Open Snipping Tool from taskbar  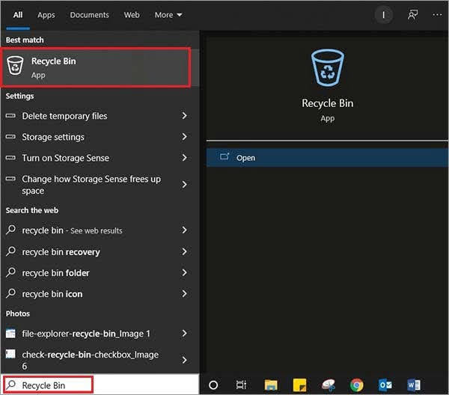tap(329, 385)
